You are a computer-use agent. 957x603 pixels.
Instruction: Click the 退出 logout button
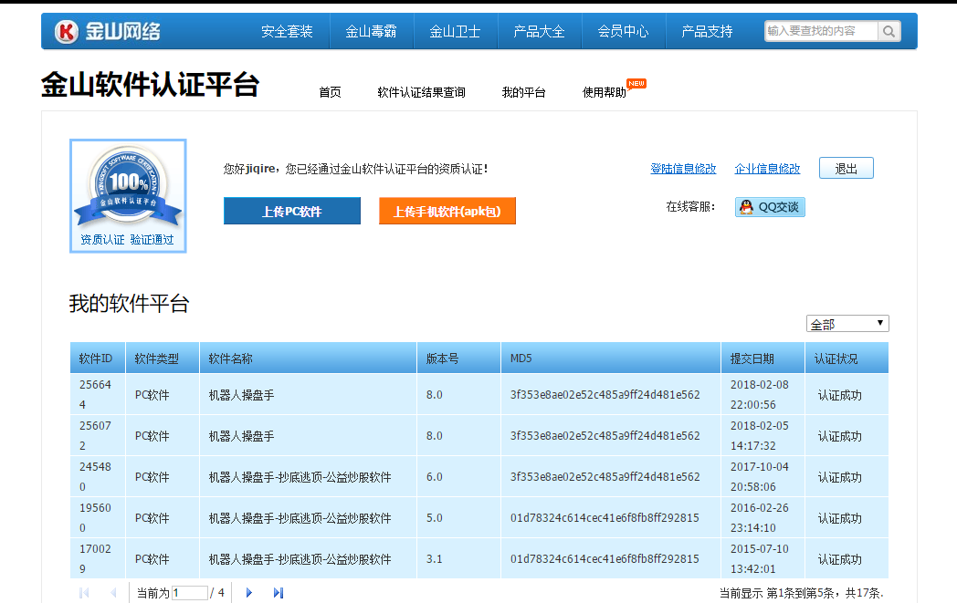846,168
